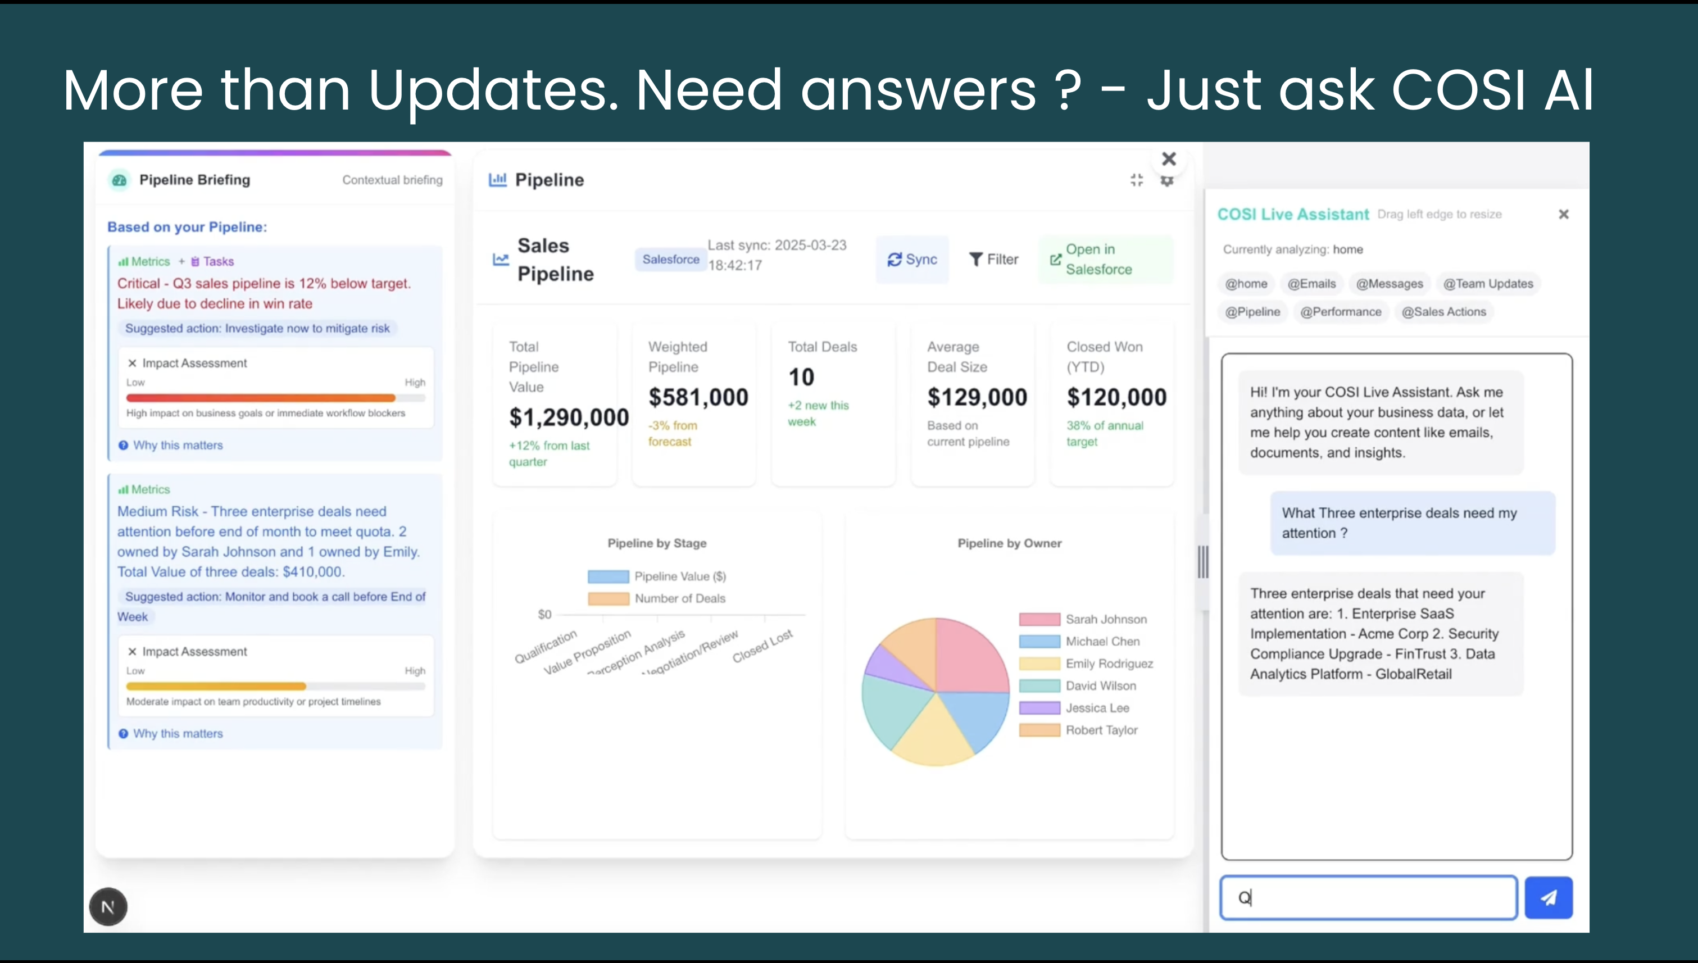The width and height of the screenshot is (1698, 963).
Task: Open the pipeline Filter funnel
Action: point(993,259)
